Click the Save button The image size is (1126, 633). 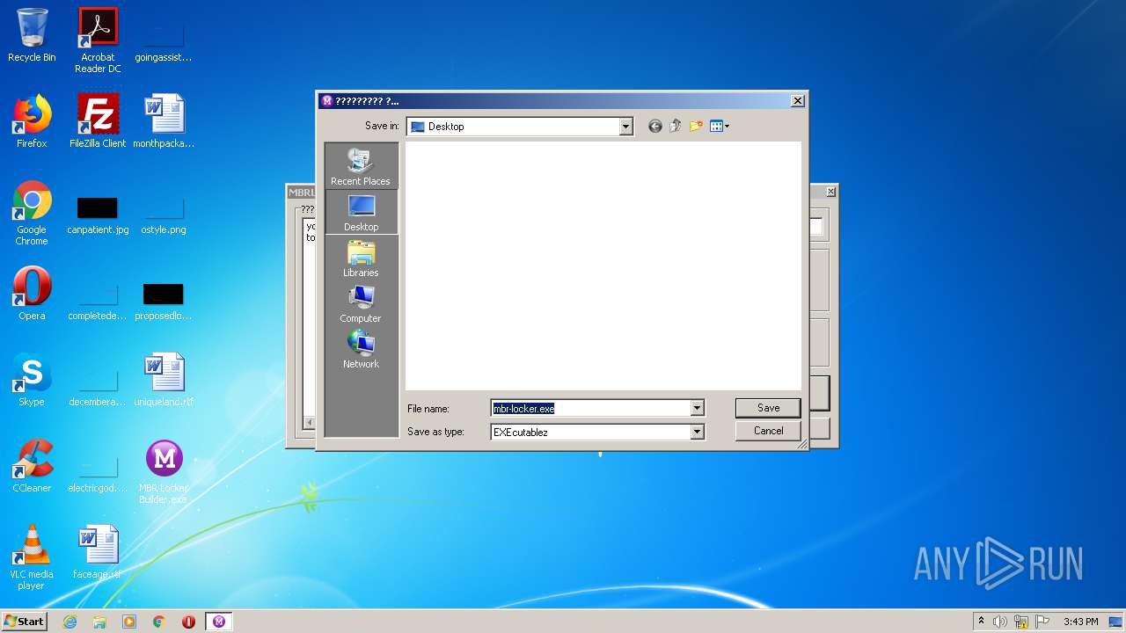coord(768,408)
